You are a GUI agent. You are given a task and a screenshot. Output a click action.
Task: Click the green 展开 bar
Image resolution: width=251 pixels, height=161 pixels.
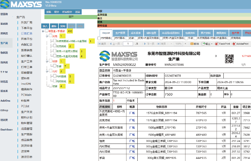pyautogui.click(x=71, y=17)
